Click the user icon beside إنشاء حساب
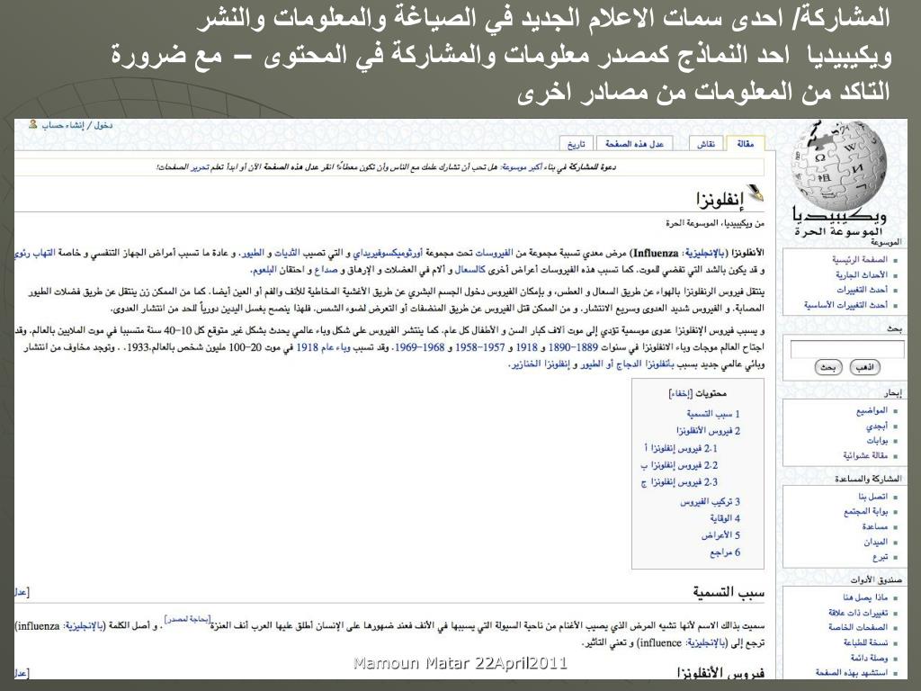Image resolution: width=921 pixels, height=691 pixels. 33,124
